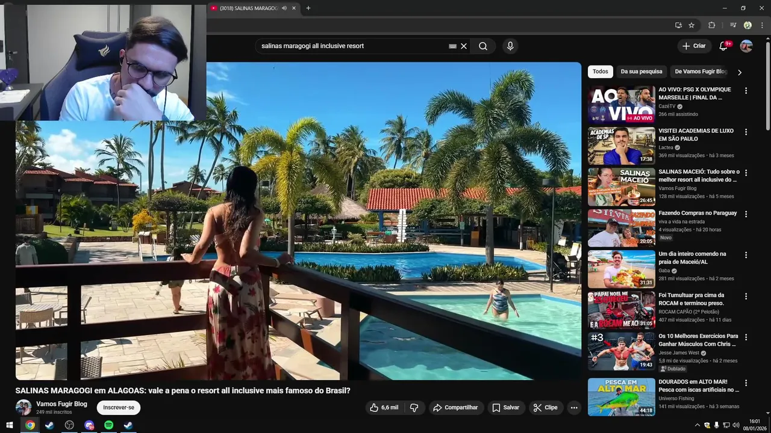Screen dimensions: 771x433
Task: Mute the tab via speaker icon
Action: pyautogui.click(x=284, y=8)
